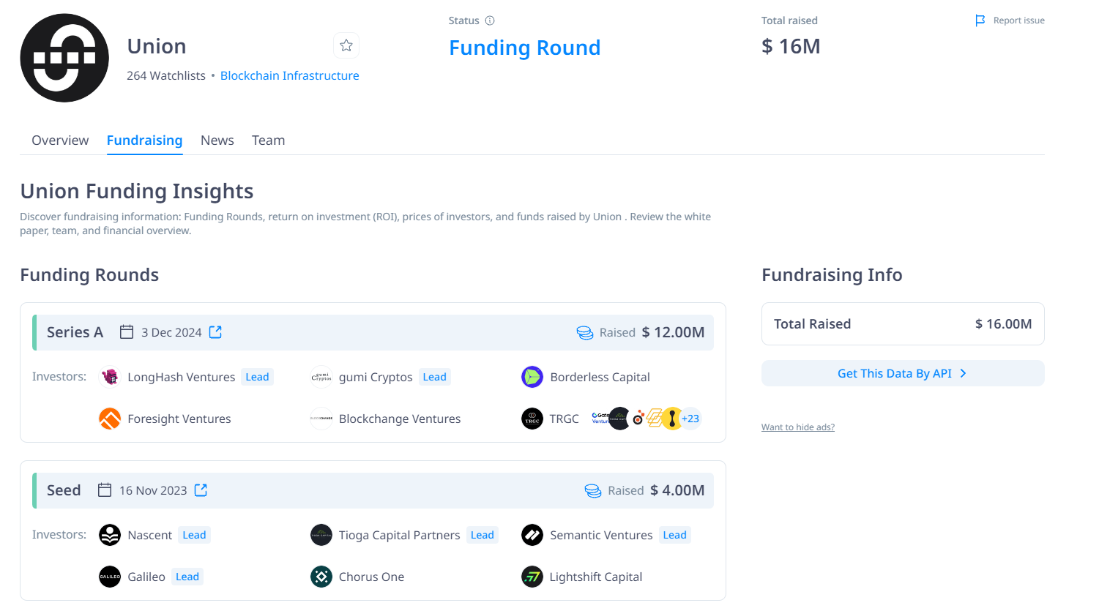Screen dimensions: 1099x611
Task: Click the LongHash Ventures logo
Action: point(110,377)
